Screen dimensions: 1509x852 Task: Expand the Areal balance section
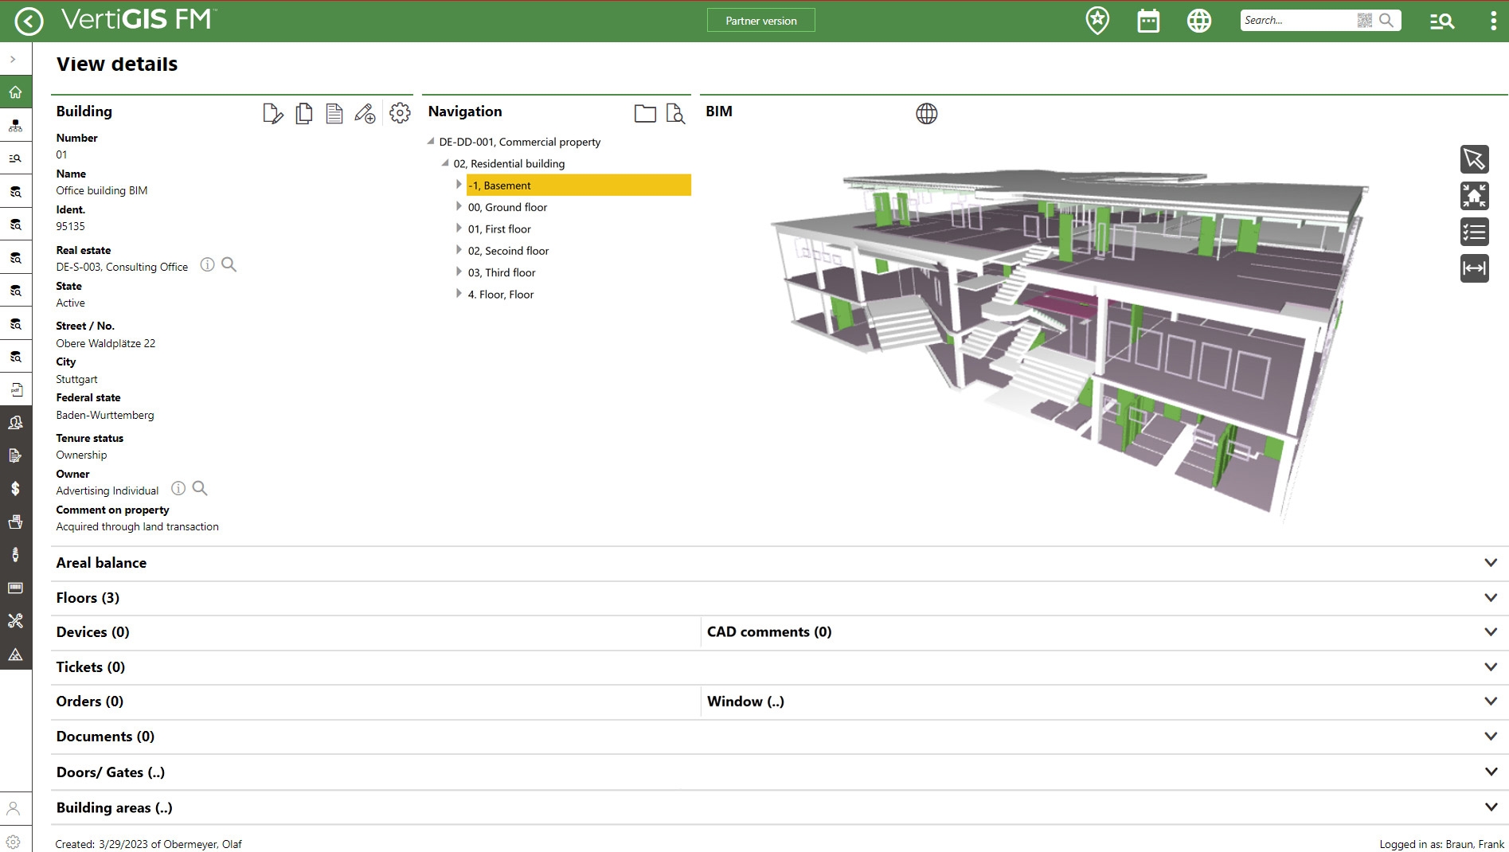tap(1490, 563)
